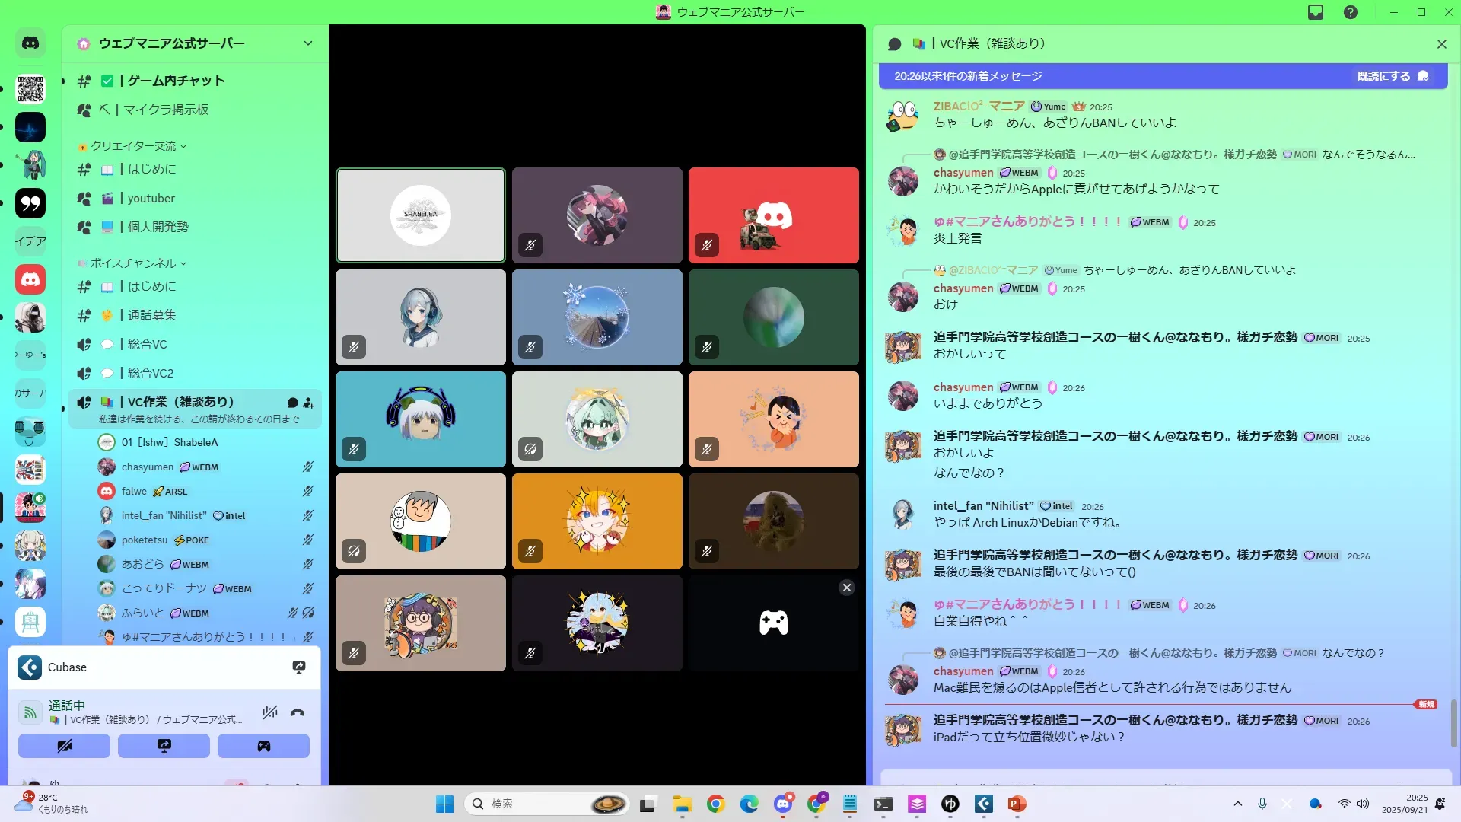Select the ShabeleA participant video tile
The width and height of the screenshot is (1461, 822).
[x=421, y=215]
